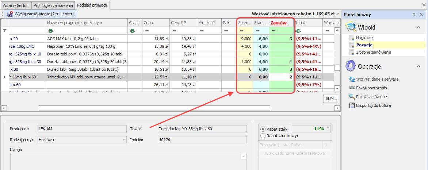Click the filter funnel icon in grid
The width and height of the screenshot is (428, 170).
tap(5, 31)
